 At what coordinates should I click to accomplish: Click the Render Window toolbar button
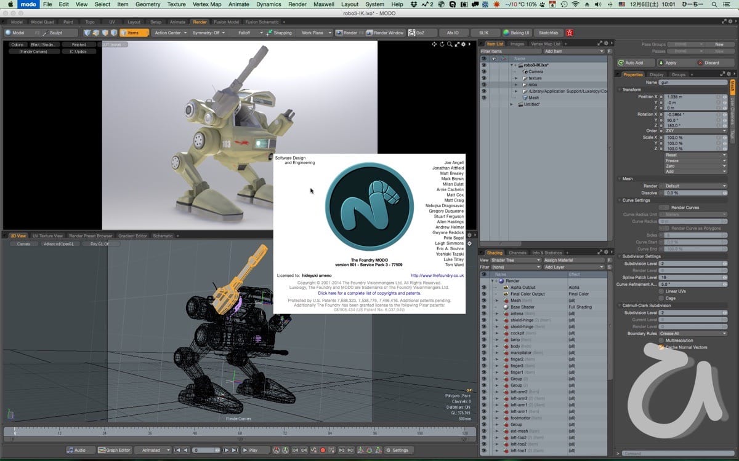(386, 33)
